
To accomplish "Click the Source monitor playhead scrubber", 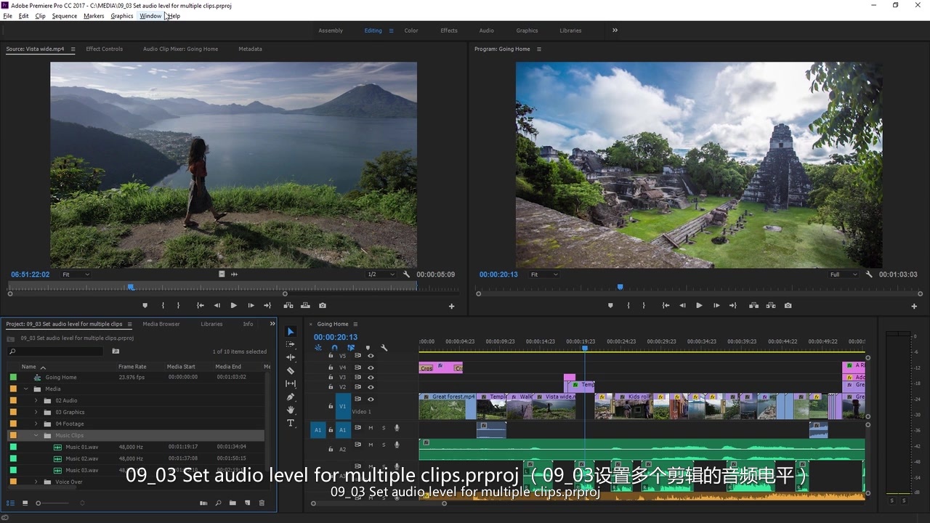I will [131, 287].
